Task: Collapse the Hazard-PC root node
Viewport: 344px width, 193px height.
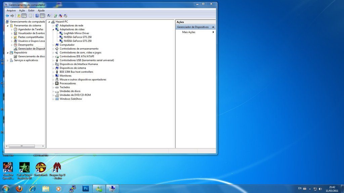Action: (49, 22)
